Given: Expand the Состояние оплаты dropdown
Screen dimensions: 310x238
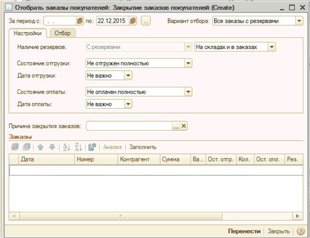Looking at the screenshot, I should coord(188,92).
